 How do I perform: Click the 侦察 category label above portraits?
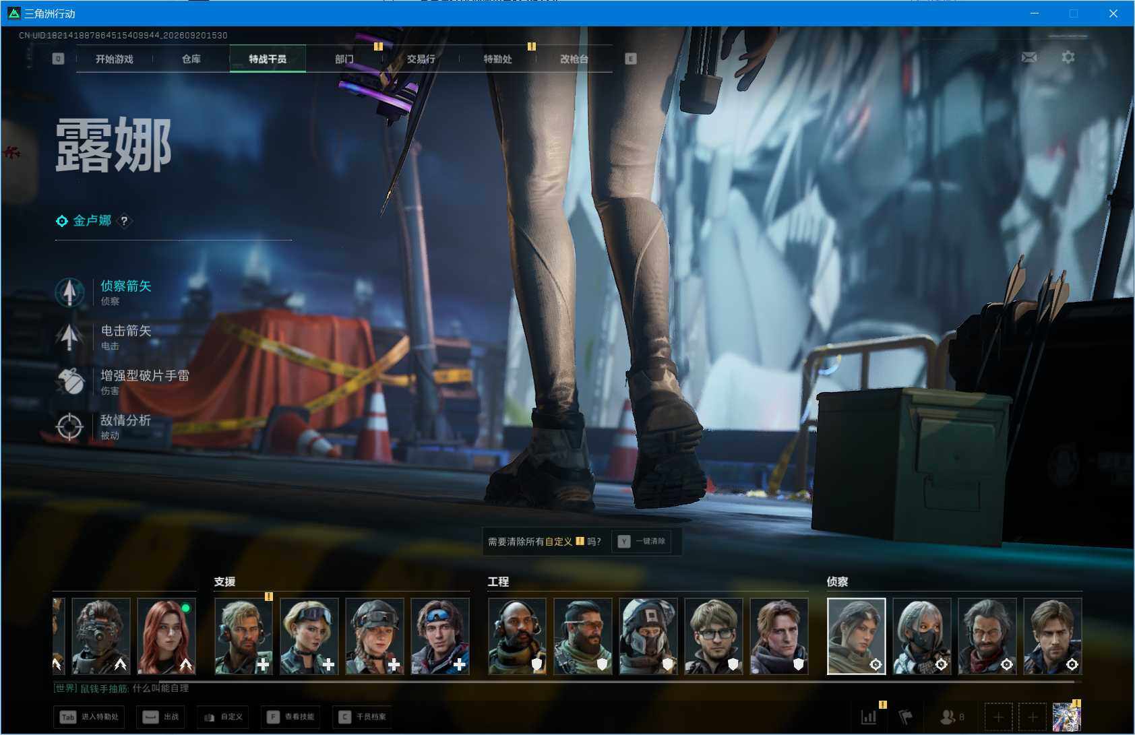pyautogui.click(x=837, y=581)
